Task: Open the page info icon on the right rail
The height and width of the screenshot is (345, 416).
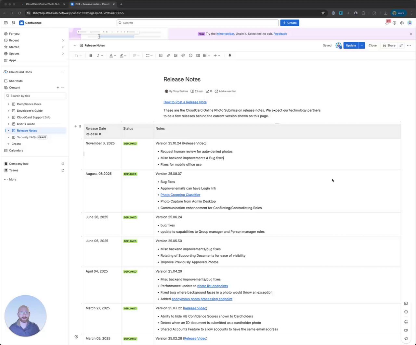Action: tap(406, 312)
